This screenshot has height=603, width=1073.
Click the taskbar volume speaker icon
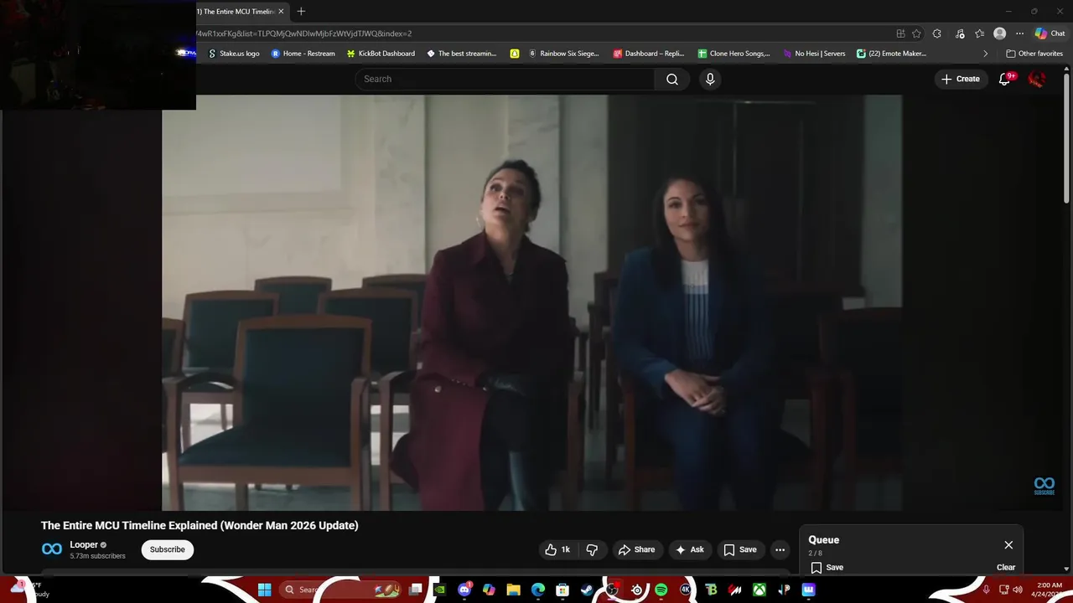[x=1017, y=590]
